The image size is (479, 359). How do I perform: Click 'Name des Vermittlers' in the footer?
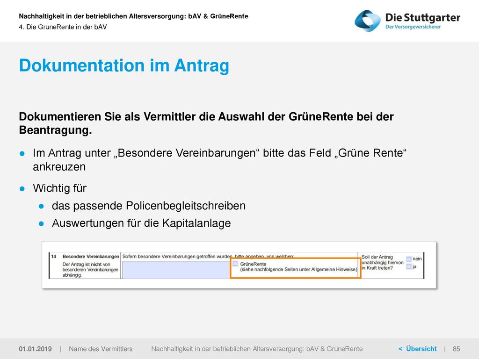coord(101,349)
